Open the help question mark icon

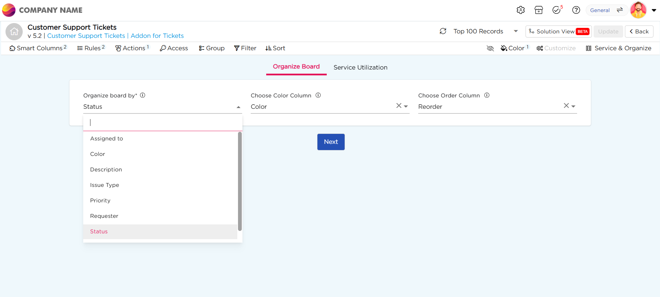pyautogui.click(x=576, y=10)
